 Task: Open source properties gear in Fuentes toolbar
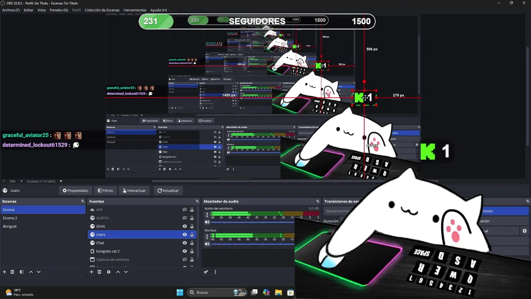109,272
